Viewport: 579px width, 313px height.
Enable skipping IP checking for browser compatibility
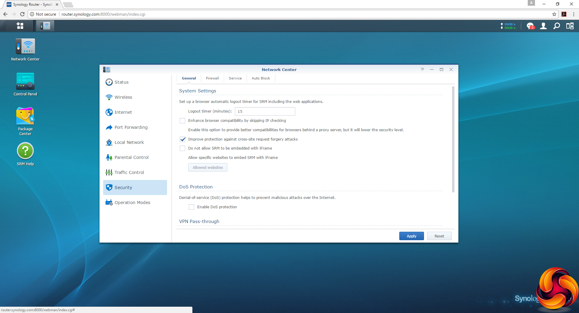[182, 121]
